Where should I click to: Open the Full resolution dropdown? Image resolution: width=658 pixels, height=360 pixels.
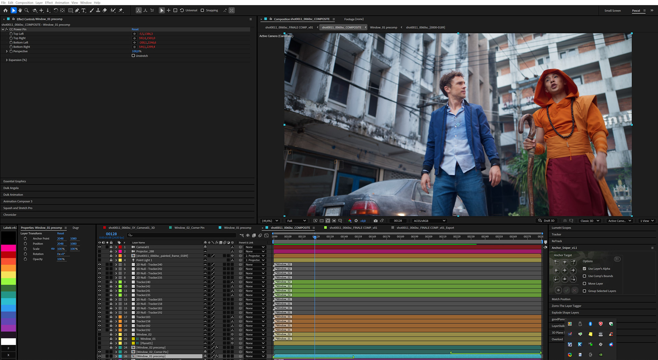click(296, 221)
